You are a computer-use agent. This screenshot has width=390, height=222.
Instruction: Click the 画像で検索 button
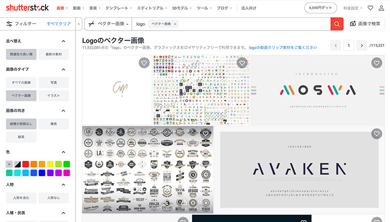pyautogui.click(x=365, y=24)
